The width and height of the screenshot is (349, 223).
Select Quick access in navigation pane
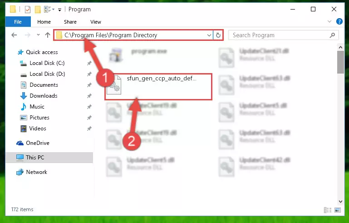42,52
